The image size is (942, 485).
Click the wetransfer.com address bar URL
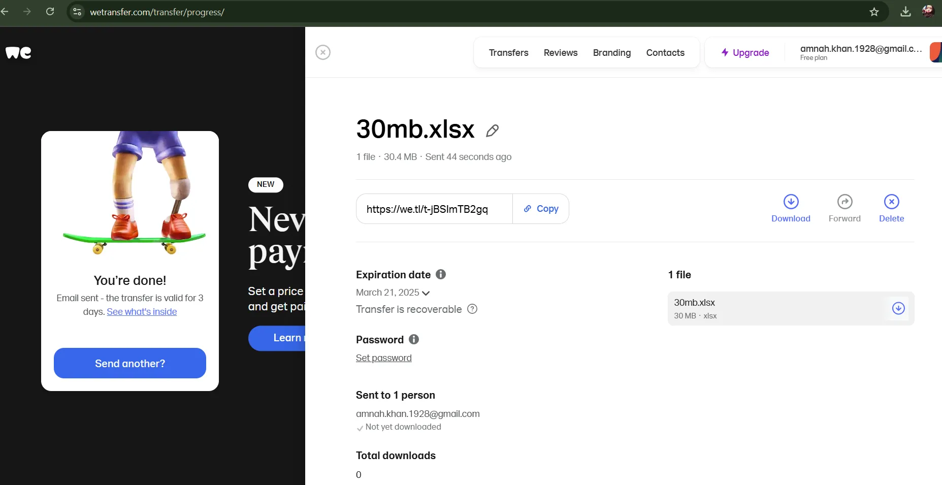coord(157,12)
